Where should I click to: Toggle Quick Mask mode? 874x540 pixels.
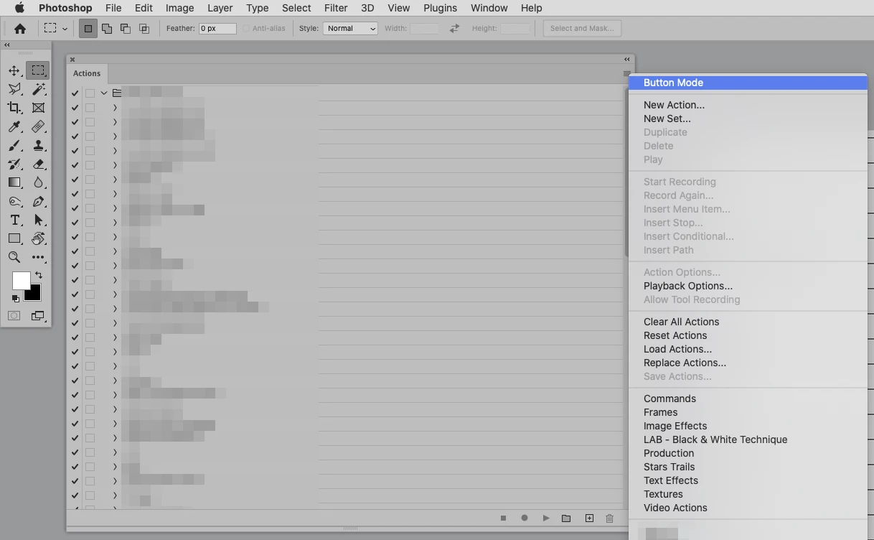pos(14,316)
